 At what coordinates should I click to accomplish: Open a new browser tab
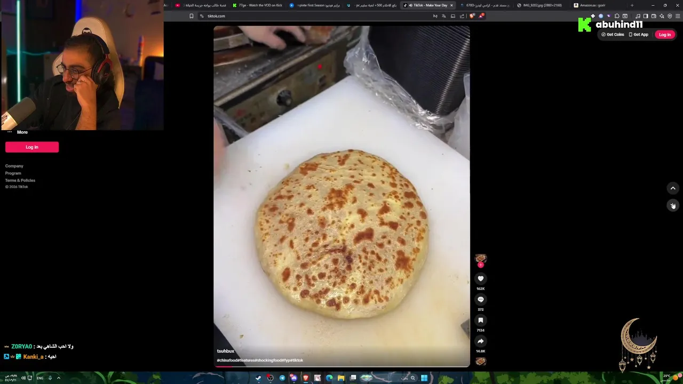(x=632, y=5)
